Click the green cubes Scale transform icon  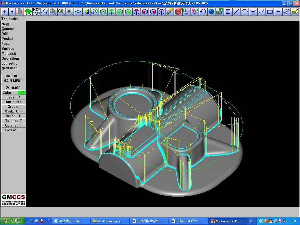[x=220, y=12]
